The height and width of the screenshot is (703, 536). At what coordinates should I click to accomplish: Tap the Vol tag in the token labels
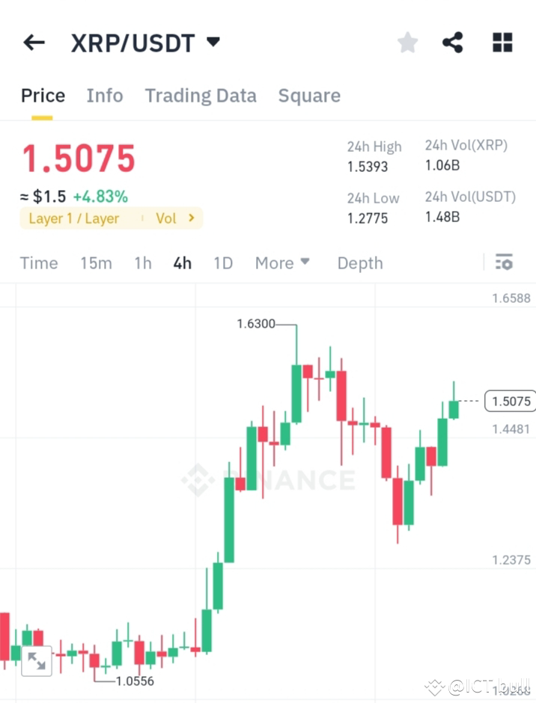coord(165,218)
